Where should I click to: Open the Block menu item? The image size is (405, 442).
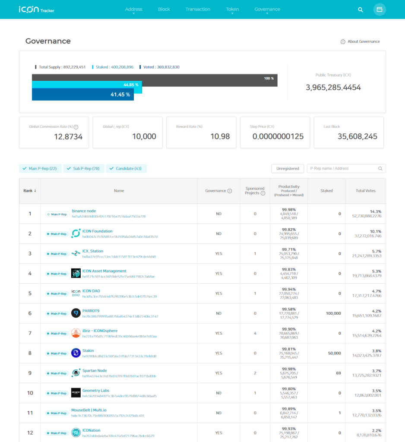point(164,9)
